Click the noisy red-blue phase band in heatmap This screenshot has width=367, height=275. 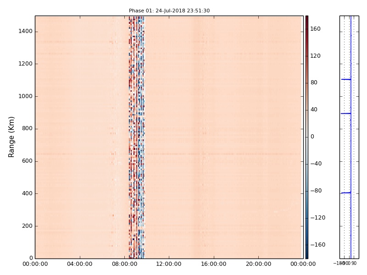pyautogui.click(x=137, y=137)
